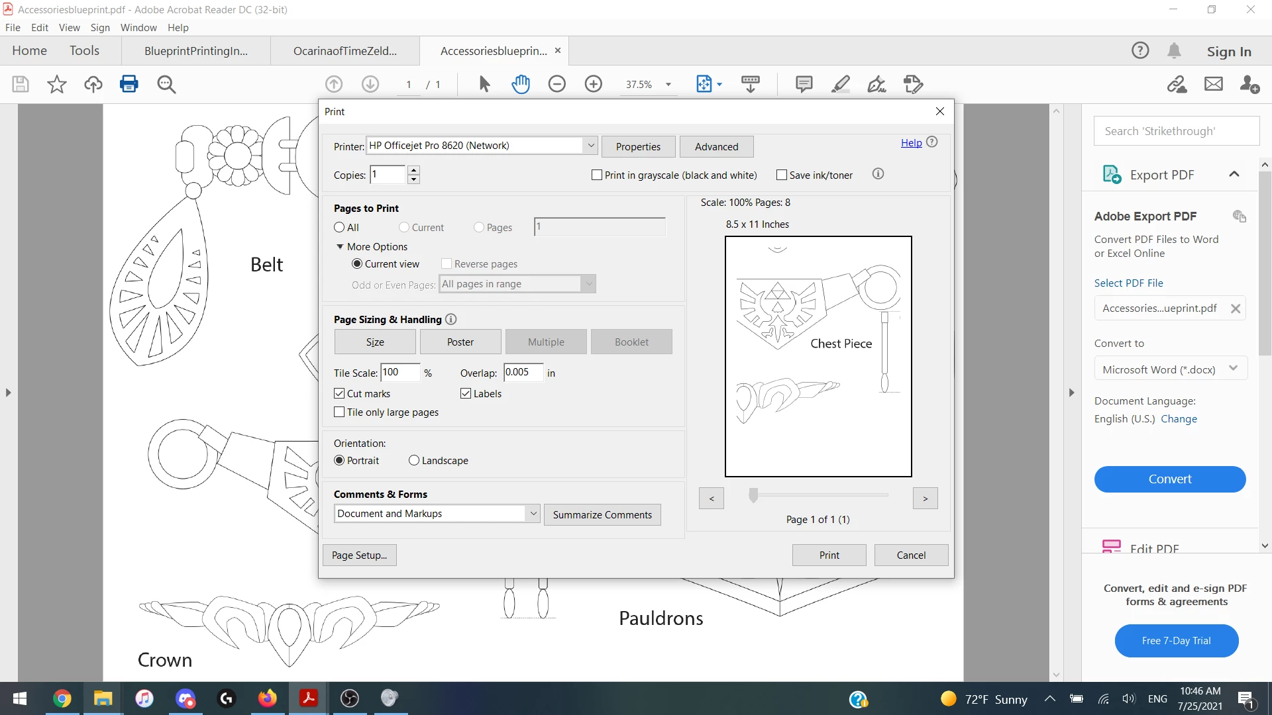1272x715 pixels.
Task: Click the Tile Scale input field
Action: click(x=399, y=372)
